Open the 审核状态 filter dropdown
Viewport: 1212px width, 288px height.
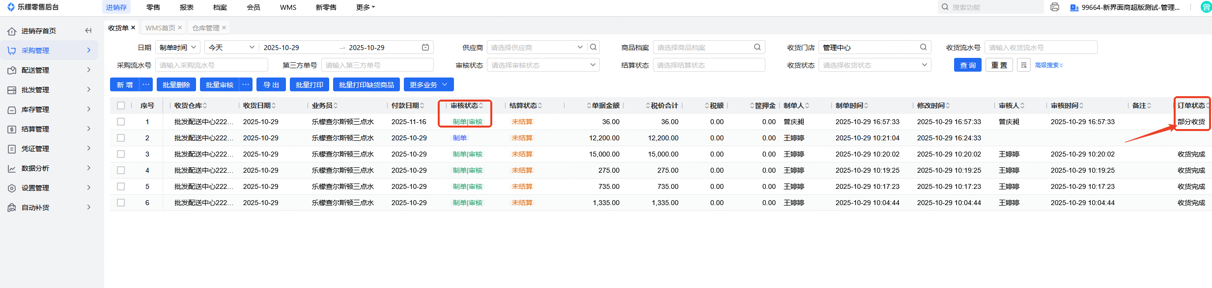pos(543,65)
